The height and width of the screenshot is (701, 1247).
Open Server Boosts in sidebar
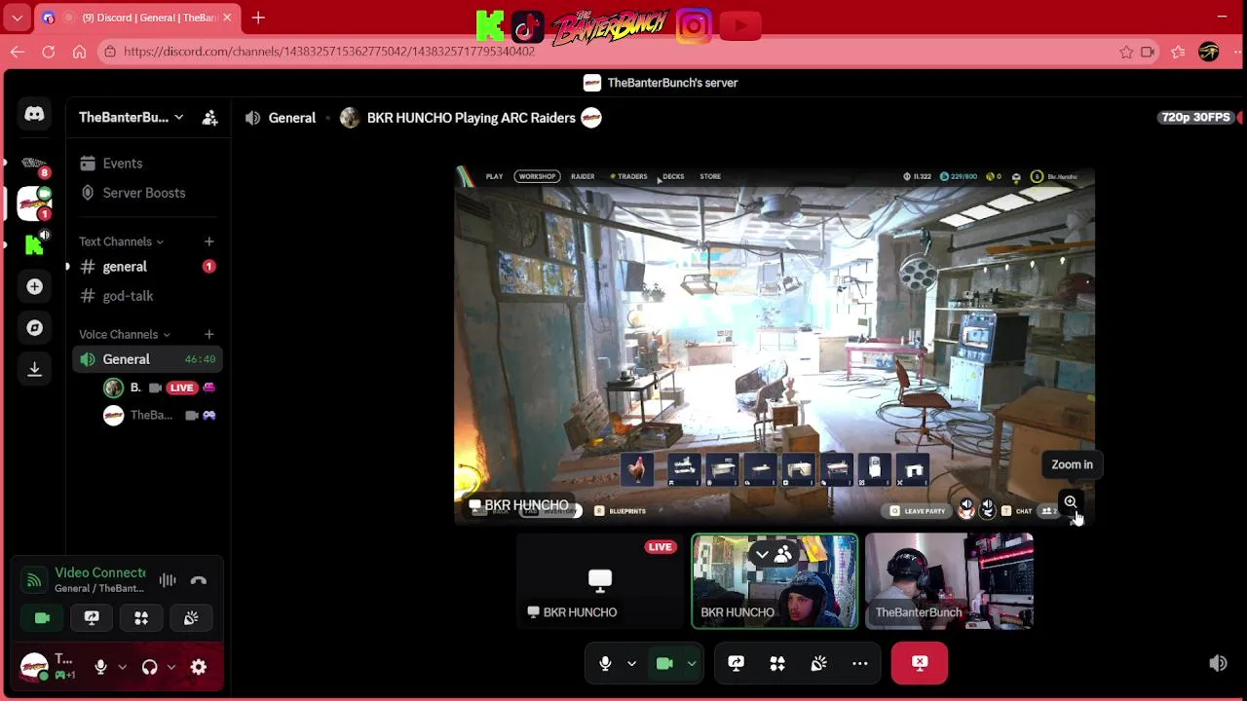pyautogui.click(x=147, y=193)
